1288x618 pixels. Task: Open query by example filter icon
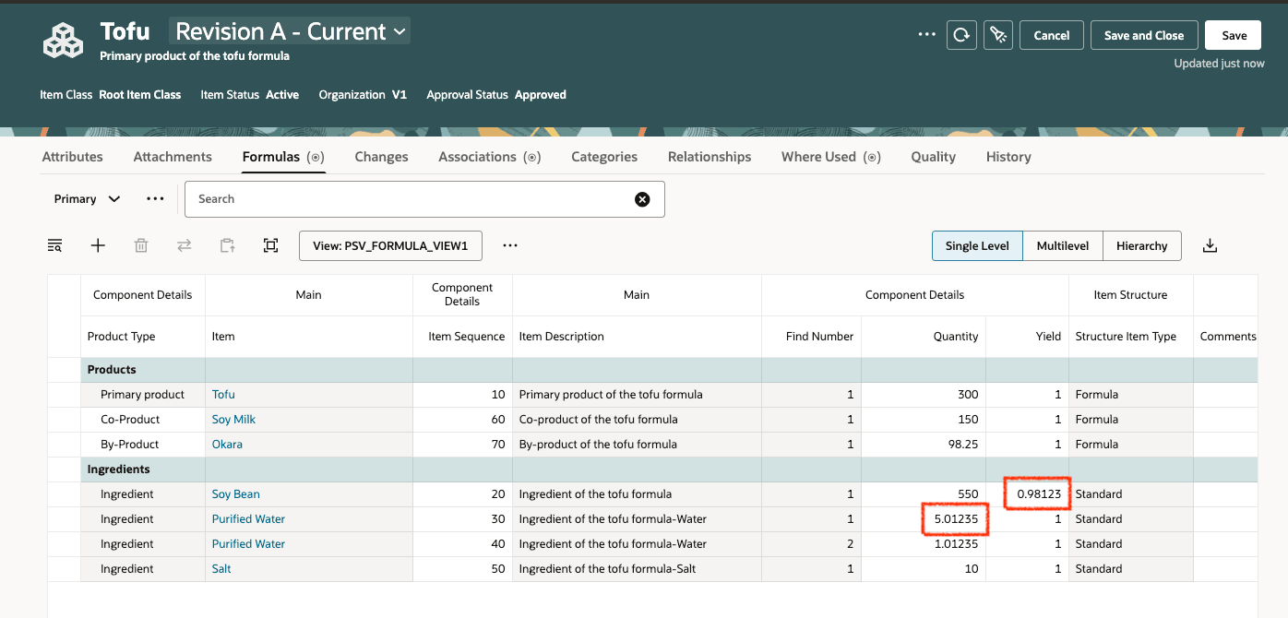[55, 245]
